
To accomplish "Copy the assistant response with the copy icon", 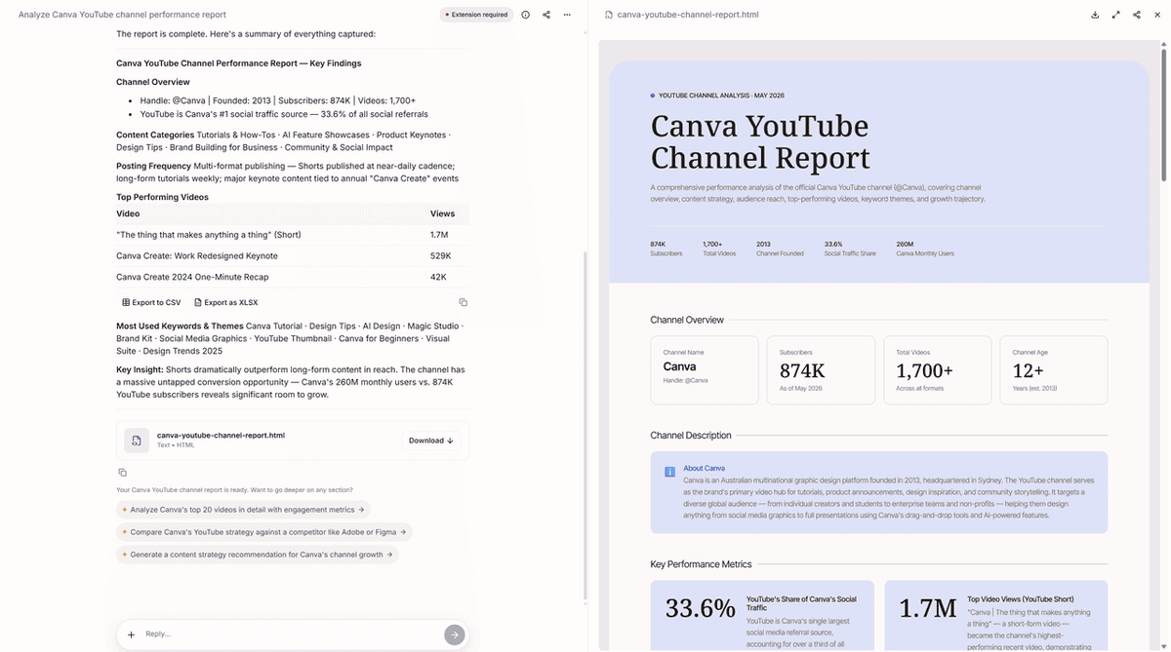I will pos(122,473).
